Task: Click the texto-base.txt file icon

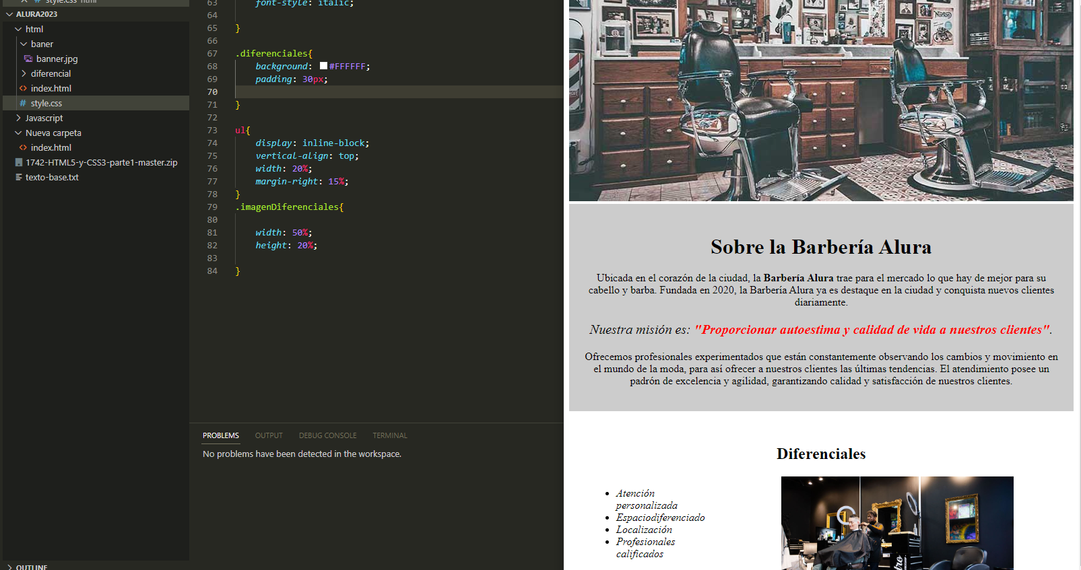Action: tap(18, 177)
